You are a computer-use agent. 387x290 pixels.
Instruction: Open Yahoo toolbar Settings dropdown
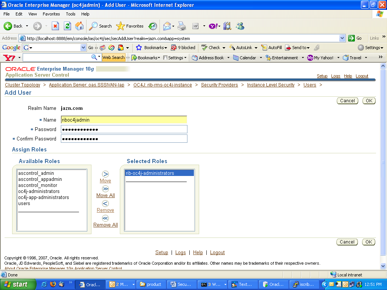click(185, 58)
